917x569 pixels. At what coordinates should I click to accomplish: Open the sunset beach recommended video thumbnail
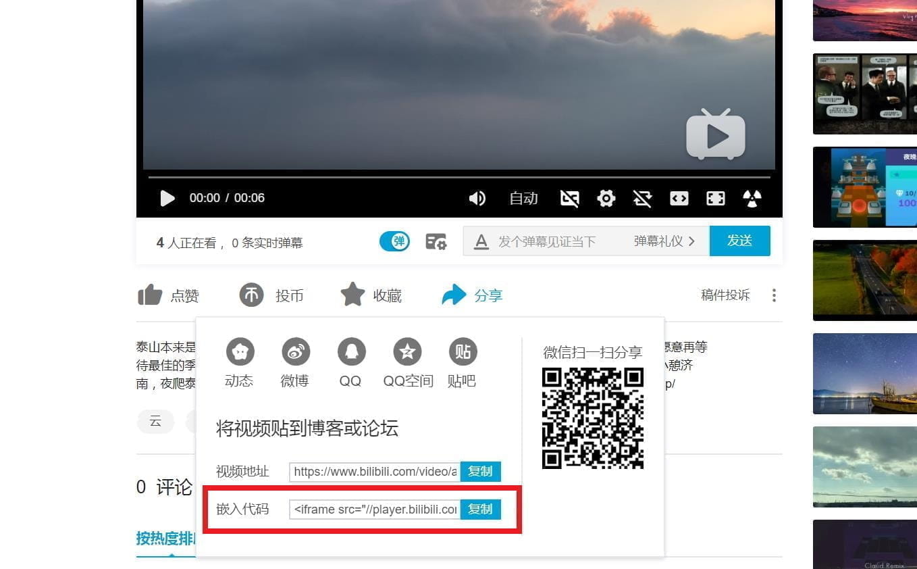(865, 20)
